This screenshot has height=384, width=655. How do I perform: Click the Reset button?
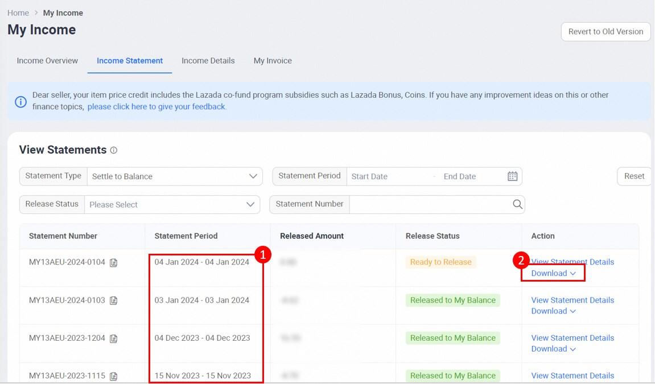(x=634, y=176)
